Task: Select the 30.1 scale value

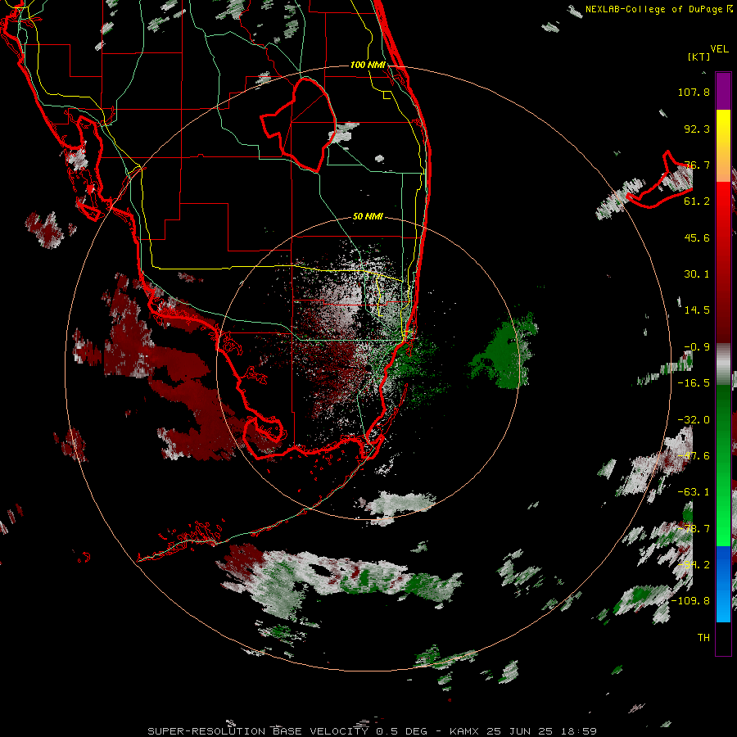Action: (x=697, y=274)
